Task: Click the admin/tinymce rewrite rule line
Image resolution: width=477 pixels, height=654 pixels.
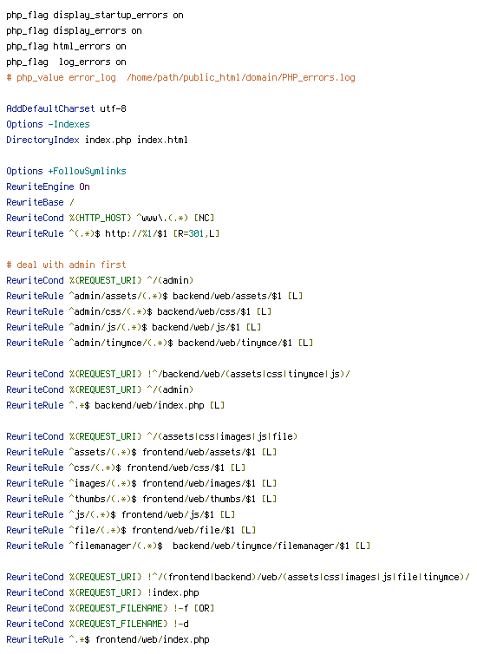Action: click(160, 343)
